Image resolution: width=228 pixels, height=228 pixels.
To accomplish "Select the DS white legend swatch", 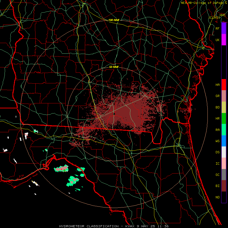I will point(224,152).
